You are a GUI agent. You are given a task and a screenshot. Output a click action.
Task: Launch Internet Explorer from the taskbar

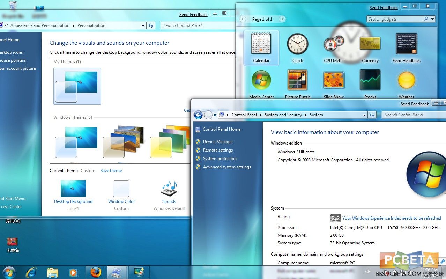tap(31, 272)
